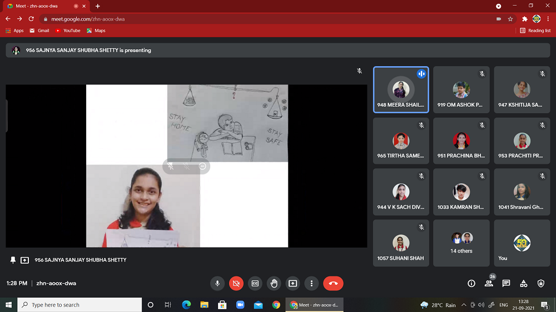The image size is (556, 312).
Task: Toggle the microphone button in call controls
Action: point(217,283)
